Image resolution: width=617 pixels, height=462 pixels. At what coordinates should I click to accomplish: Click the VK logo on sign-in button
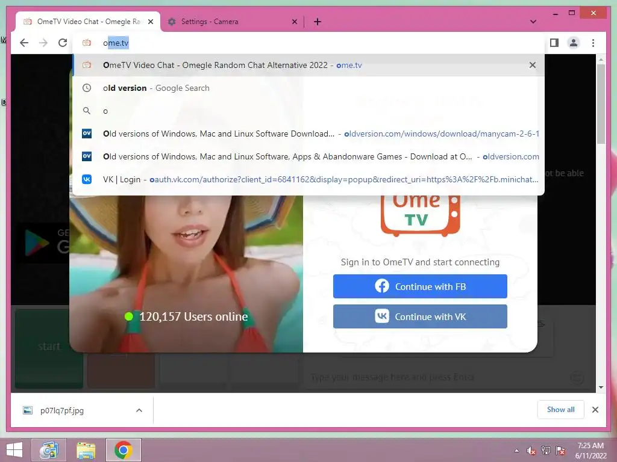pyautogui.click(x=381, y=316)
